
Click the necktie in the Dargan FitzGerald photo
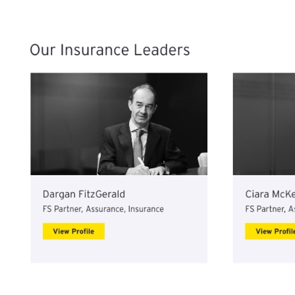pyautogui.click(x=138, y=147)
